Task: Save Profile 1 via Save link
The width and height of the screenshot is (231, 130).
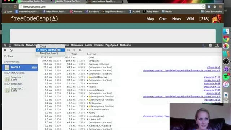Action: 34,68
